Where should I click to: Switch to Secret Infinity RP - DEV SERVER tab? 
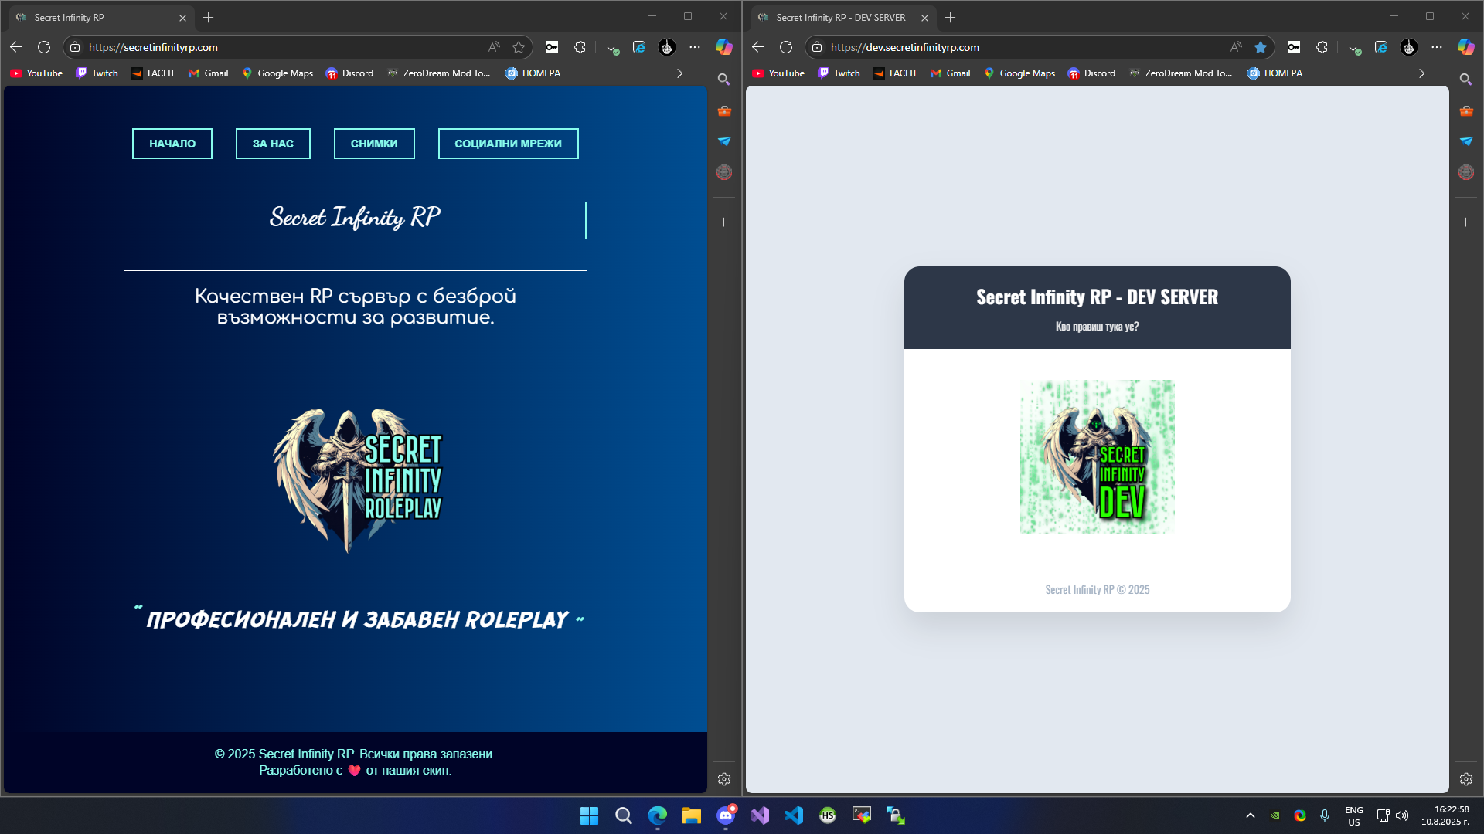pyautogui.click(x=841, y=17)
